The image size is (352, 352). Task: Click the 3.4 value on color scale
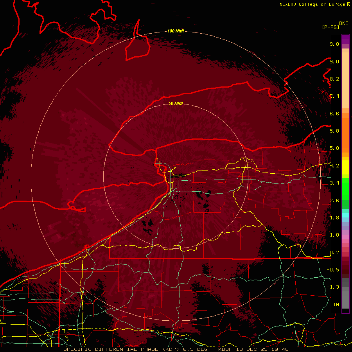click(334, 183)
